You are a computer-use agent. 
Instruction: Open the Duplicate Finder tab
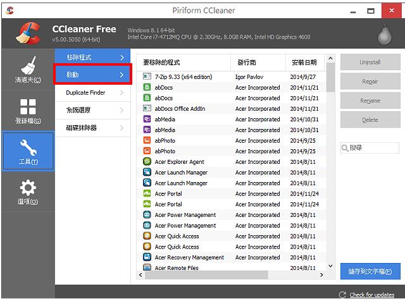[92, 93]
